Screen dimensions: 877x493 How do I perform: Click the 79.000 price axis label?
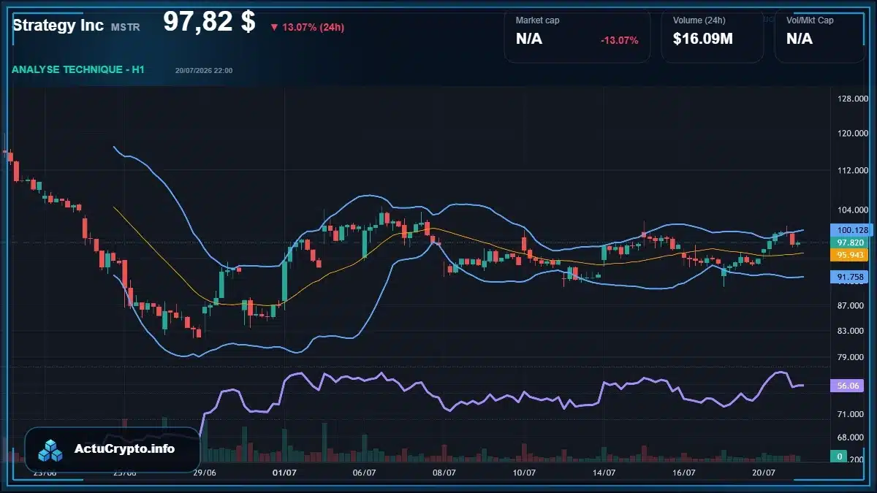[x=851, y=357]
